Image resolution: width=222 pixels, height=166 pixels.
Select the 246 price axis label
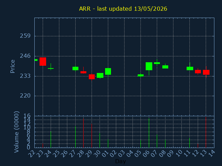click(25, 56)
